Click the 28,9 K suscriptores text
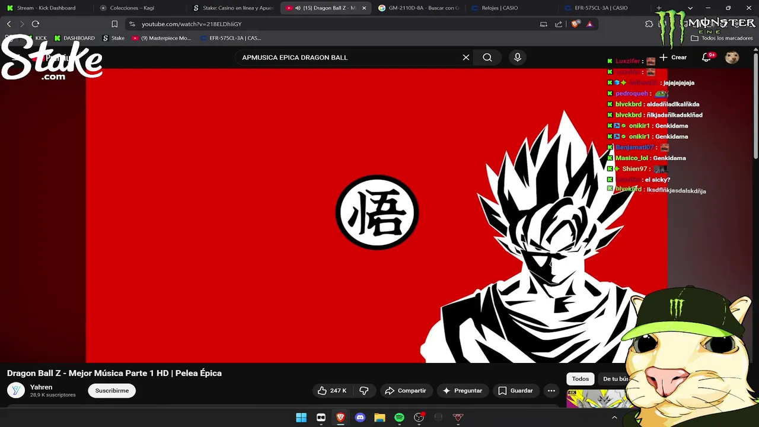This screenshot has height=427, width=759. click(53, 395)
